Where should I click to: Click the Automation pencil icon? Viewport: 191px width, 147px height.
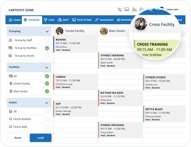coord(97,20)
